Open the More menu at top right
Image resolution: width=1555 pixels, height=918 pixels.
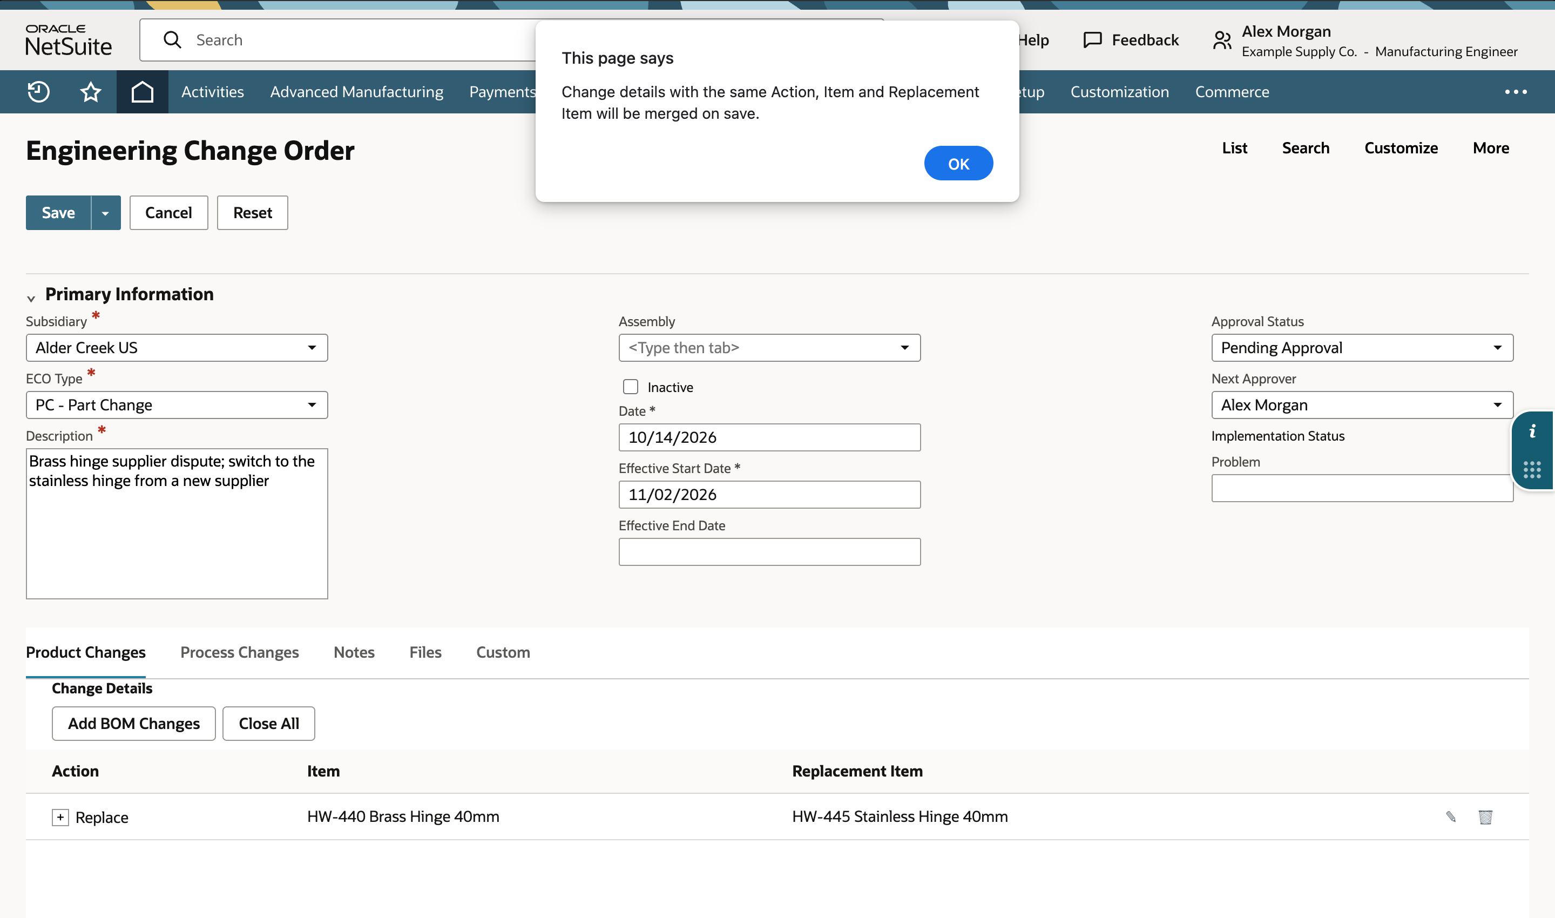tap(1491, 148)
